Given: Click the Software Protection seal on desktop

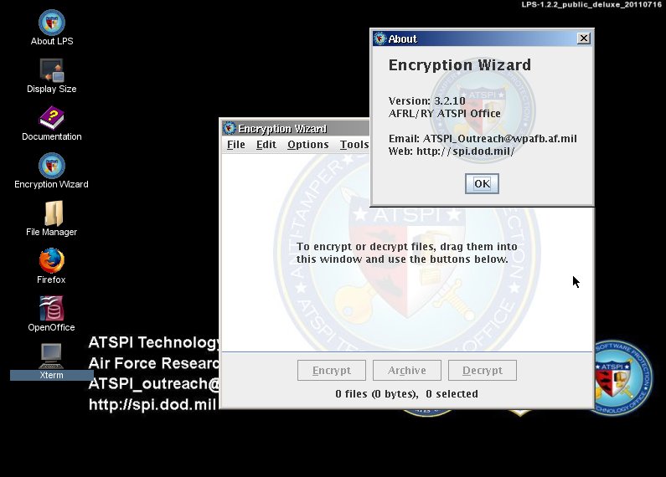Looking at the screenshot, I should coord(622,377).
